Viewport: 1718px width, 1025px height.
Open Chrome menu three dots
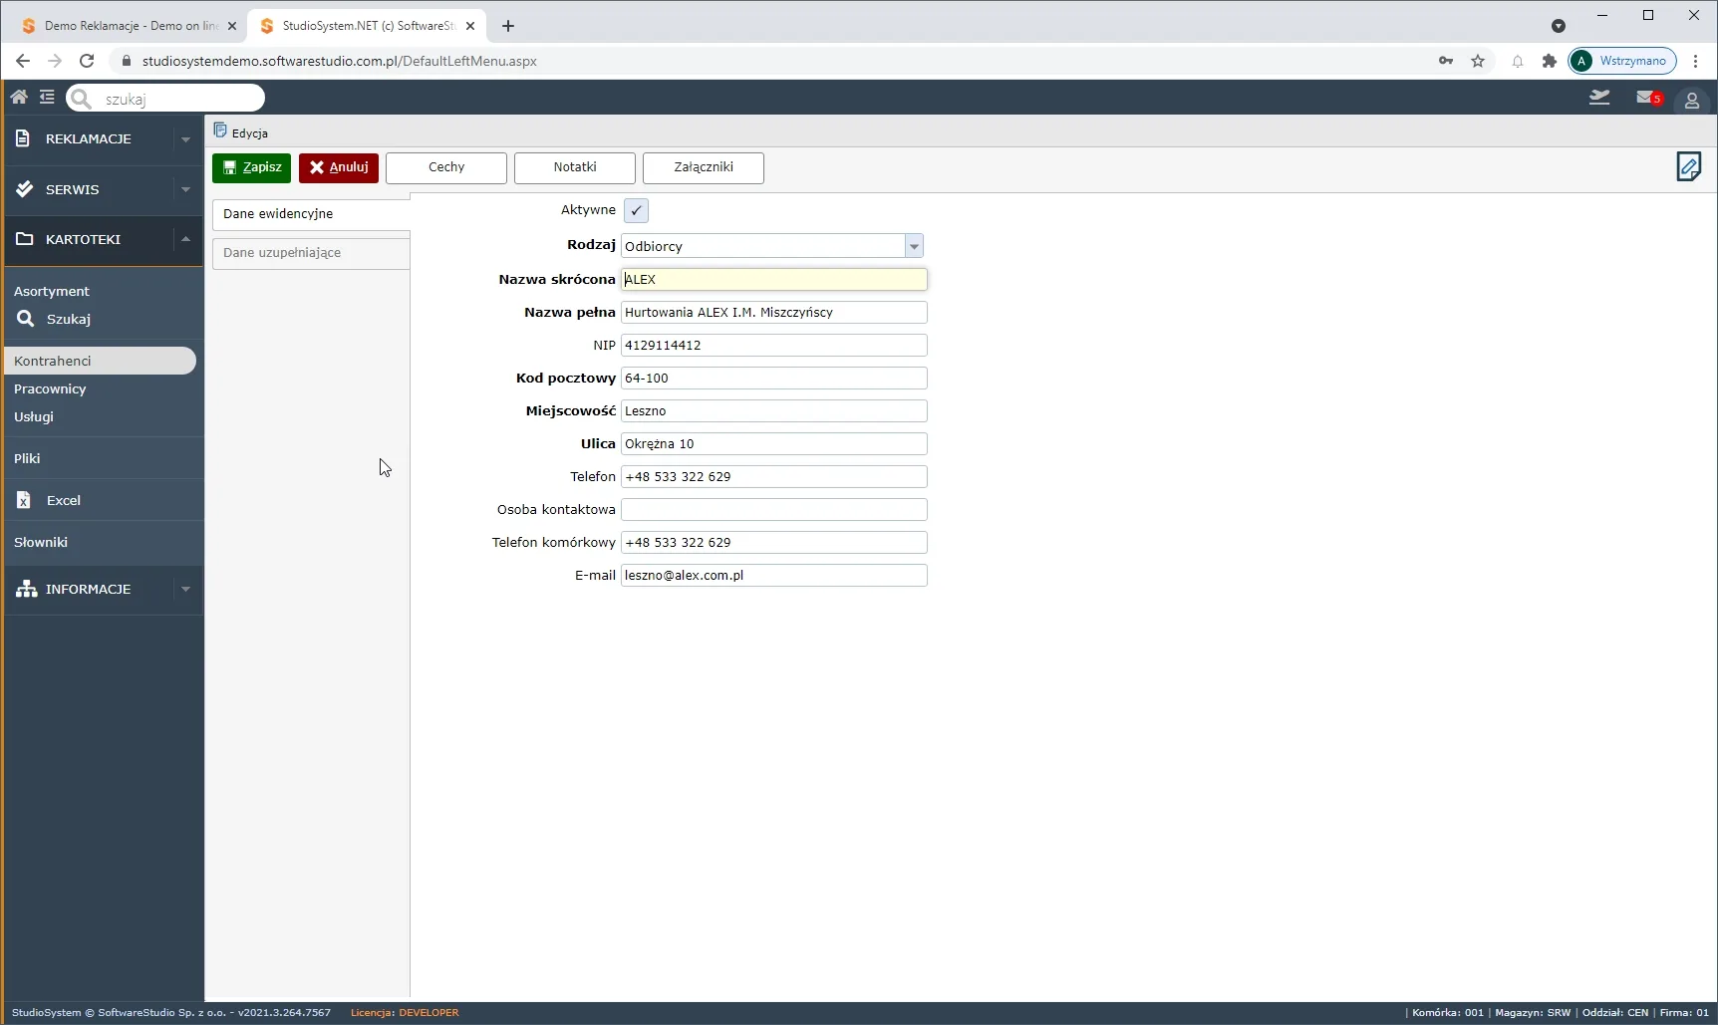[x=1696, y=61]
